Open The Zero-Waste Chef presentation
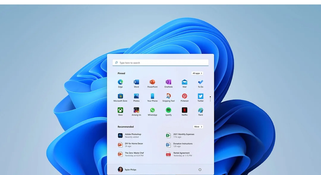This screenshot has height=175, width=321. [x=131, y=154]
